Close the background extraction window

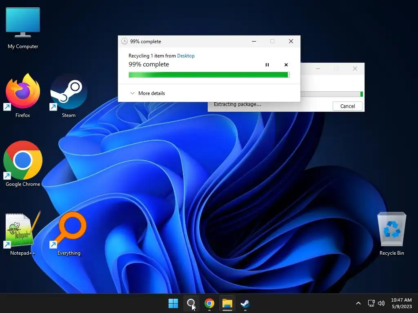355,68
